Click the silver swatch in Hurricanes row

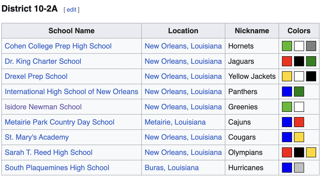(x=299, y=168)
